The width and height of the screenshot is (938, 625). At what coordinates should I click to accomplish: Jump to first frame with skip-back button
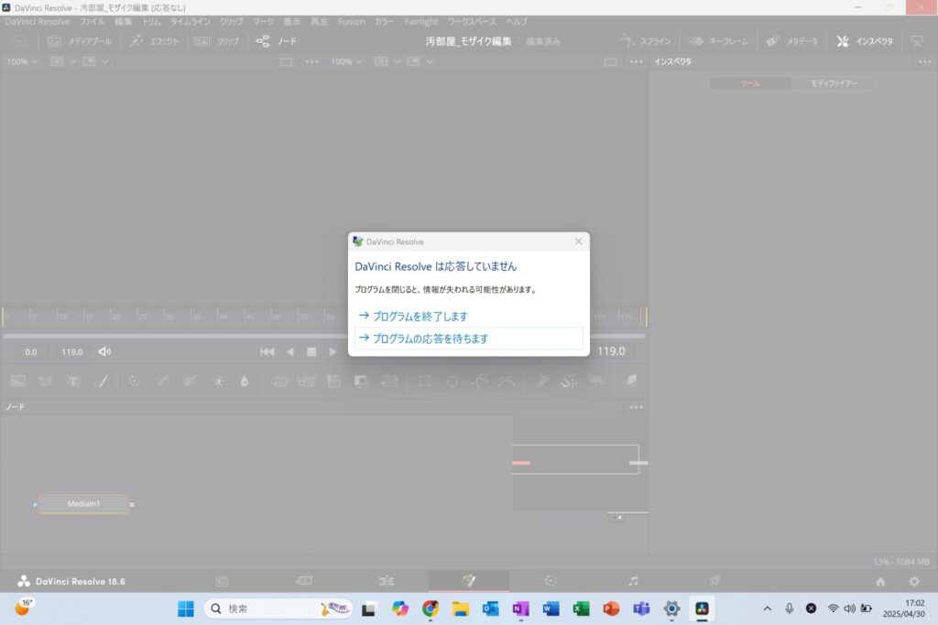[x=267, y=352]
